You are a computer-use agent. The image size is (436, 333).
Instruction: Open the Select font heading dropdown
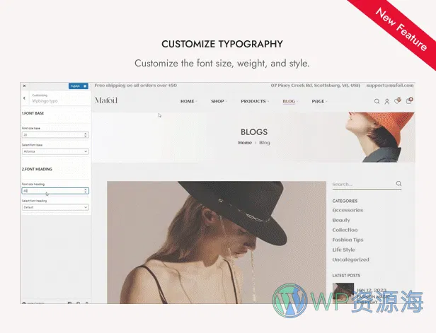pyautogui.click(x=54, y=207)
